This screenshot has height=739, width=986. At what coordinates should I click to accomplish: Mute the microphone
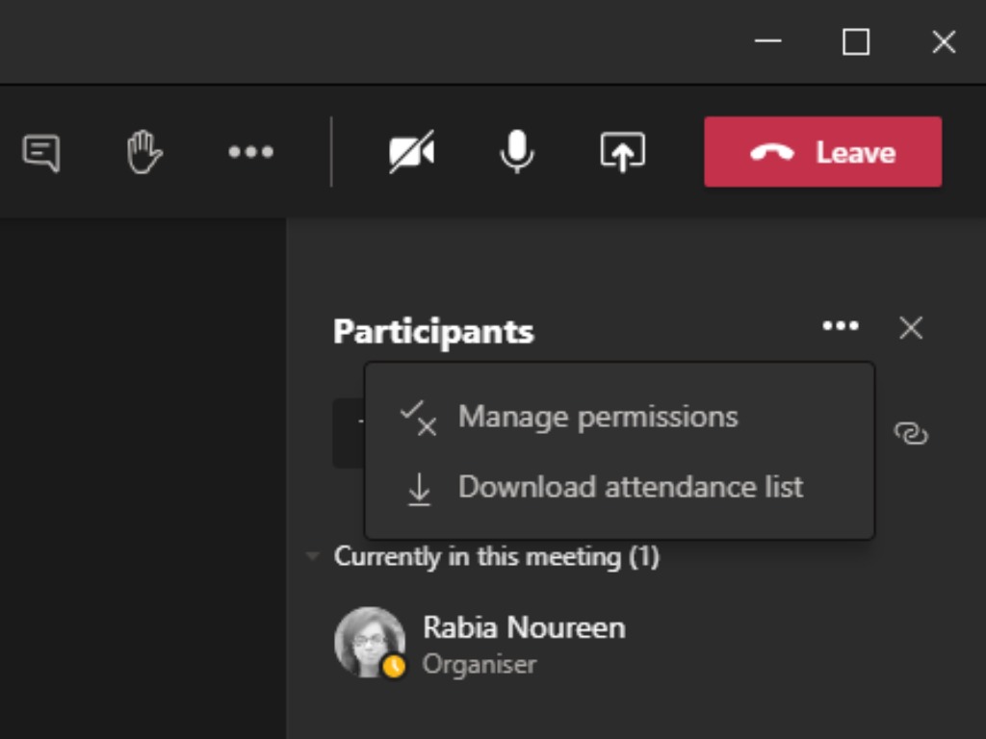[517, 152]
